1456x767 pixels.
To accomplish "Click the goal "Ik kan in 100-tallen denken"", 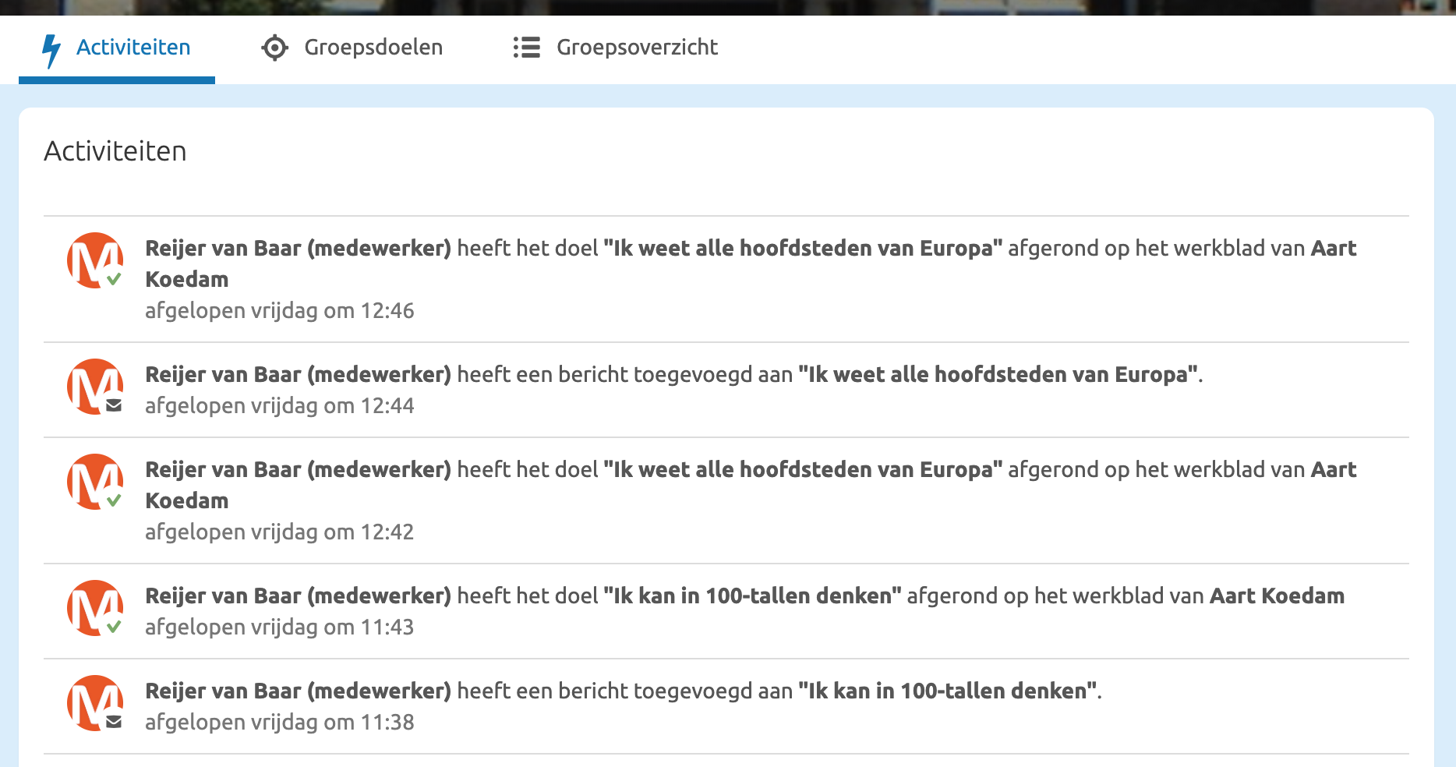I will [x=751, y=596].
